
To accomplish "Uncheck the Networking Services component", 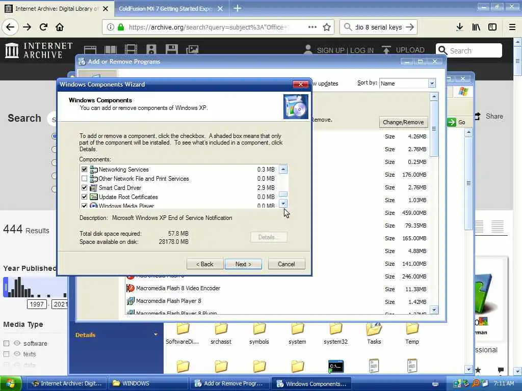I will pyautogui.click(x=84, y=169).
